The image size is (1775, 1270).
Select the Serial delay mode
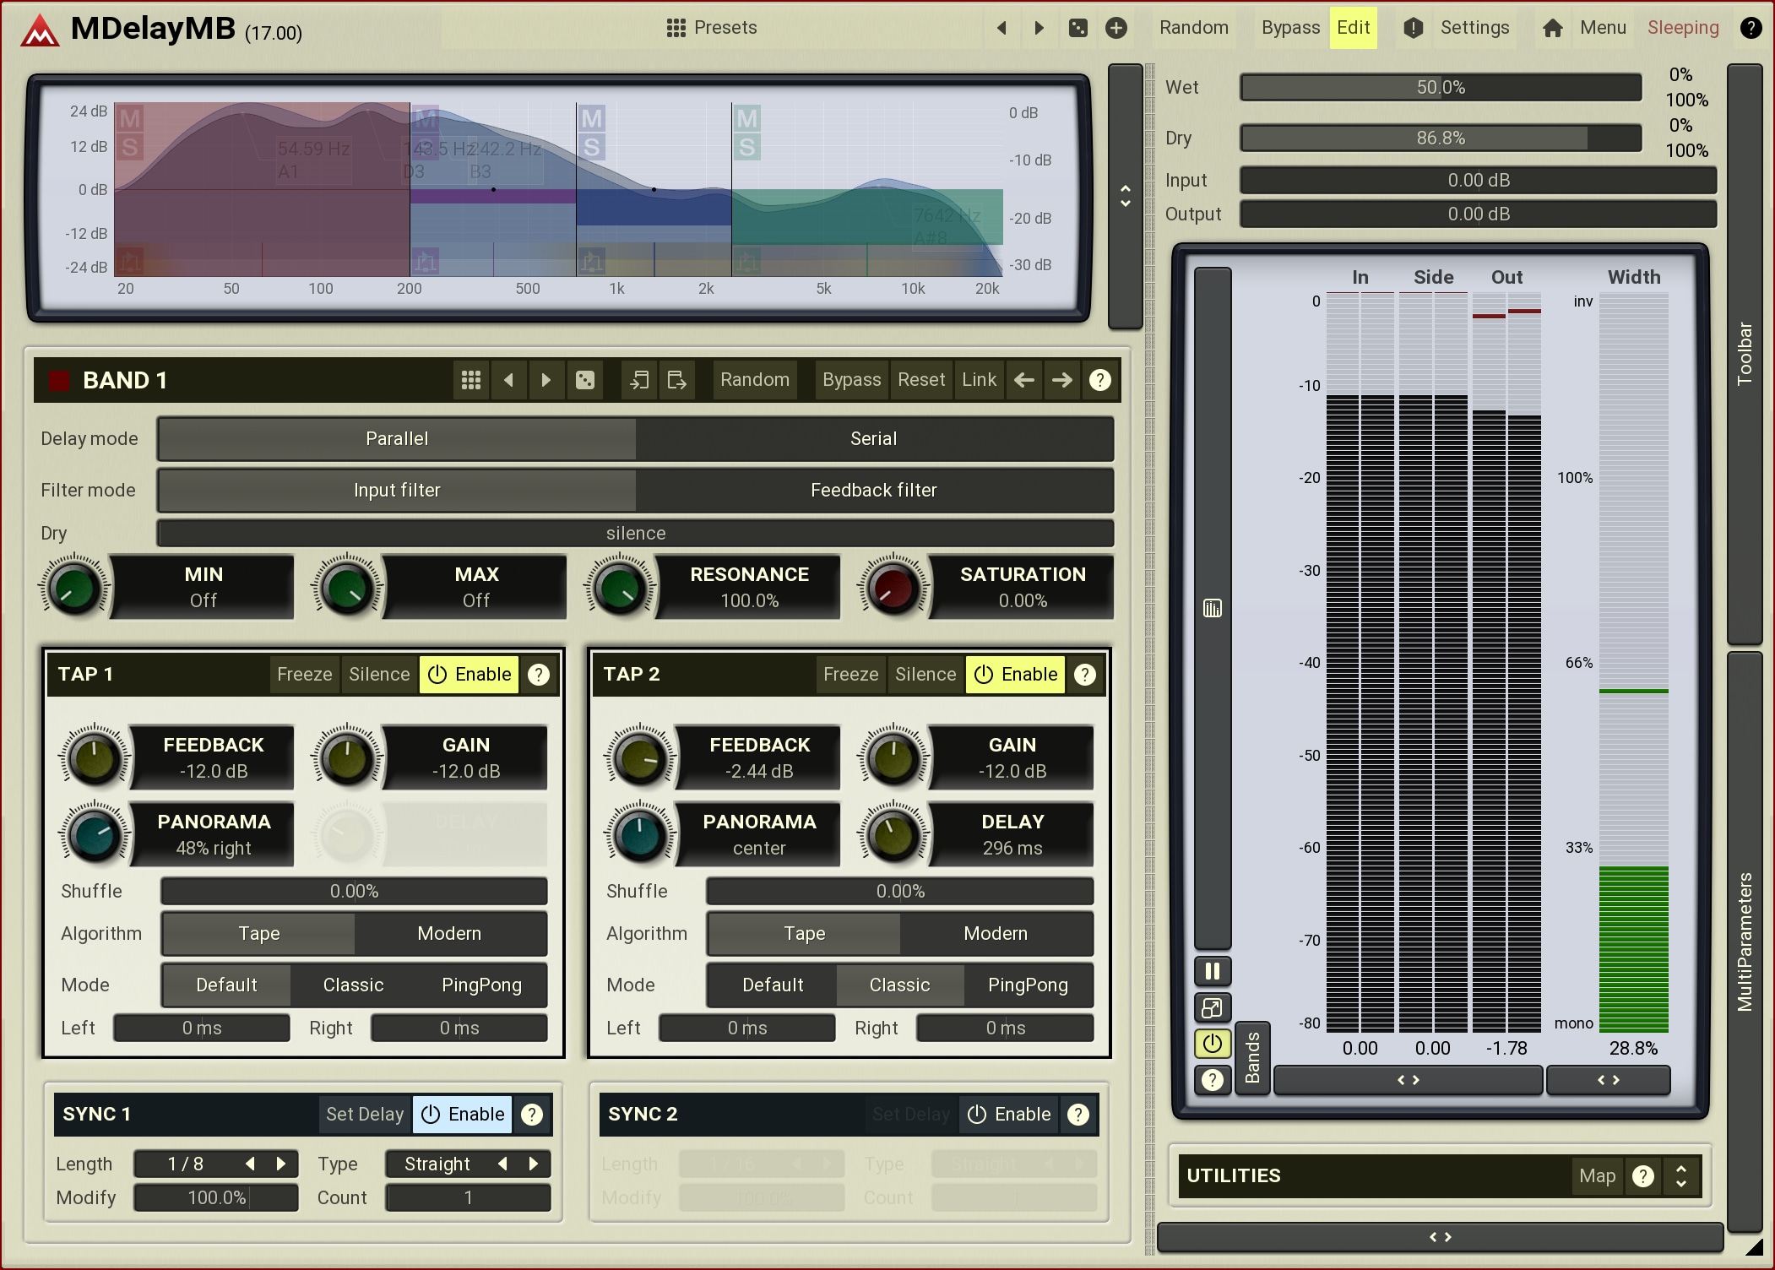tap(873, 439)
